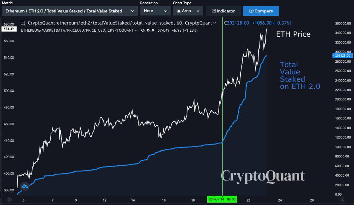Toggle visibility eye for PRICE_USD series

(143, 30)
